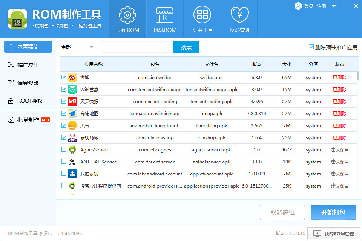Sort by 状态 column header

(x=340, y=64)
